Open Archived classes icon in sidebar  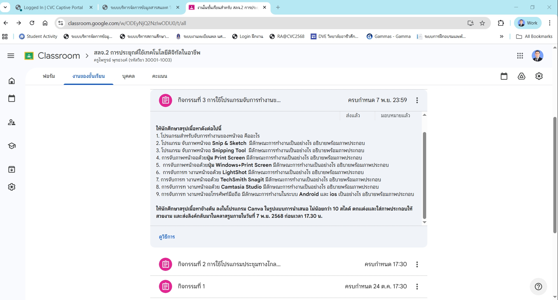[12, 169]
